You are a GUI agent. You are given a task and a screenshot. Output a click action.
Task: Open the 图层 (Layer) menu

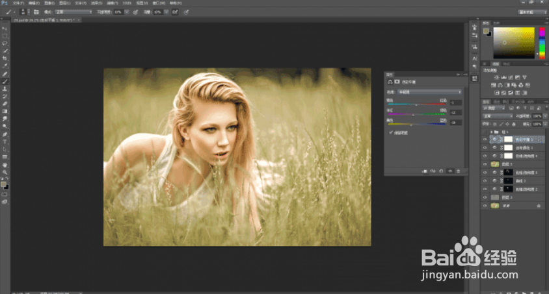65,3
